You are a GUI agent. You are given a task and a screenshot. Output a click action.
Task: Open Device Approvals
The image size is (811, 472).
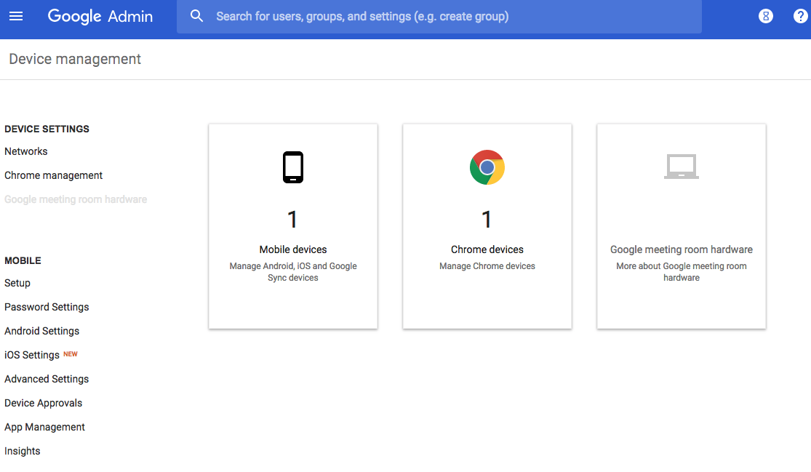pos(44,403)
